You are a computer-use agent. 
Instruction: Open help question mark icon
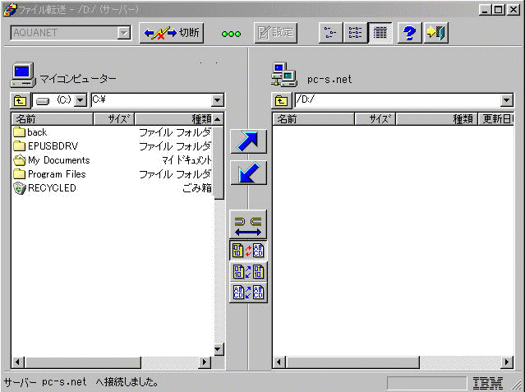[x=409, y=33]
